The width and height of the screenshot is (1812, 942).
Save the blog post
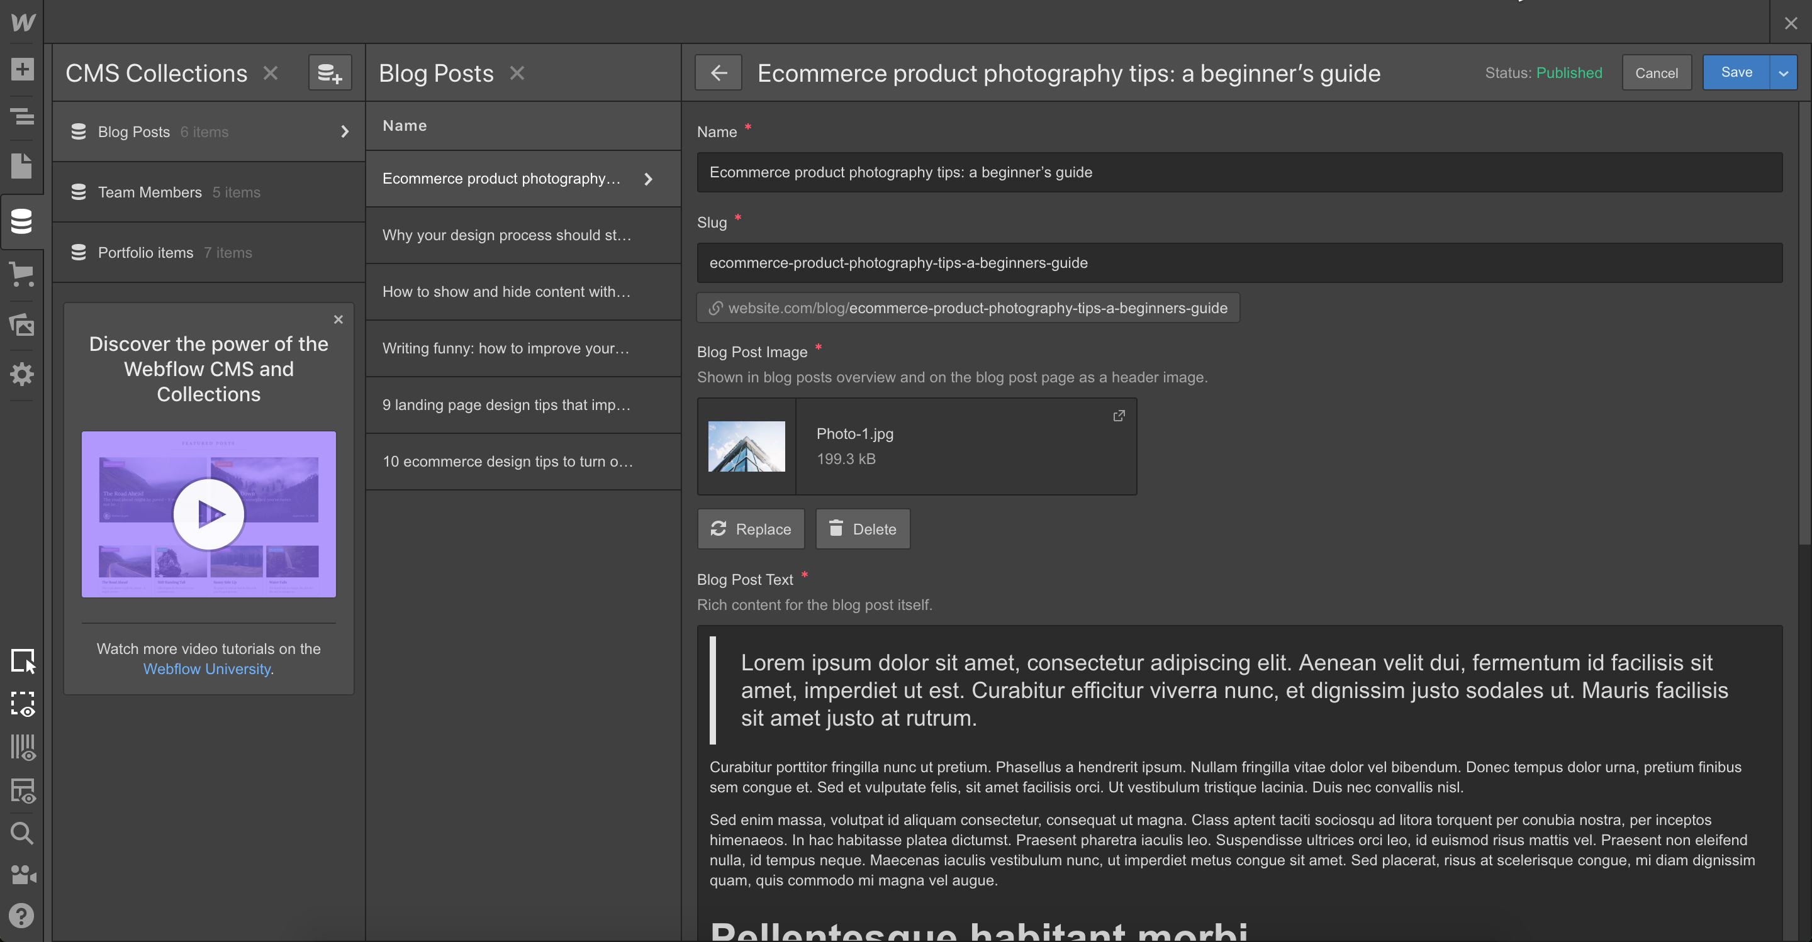tap(1736, 72)
